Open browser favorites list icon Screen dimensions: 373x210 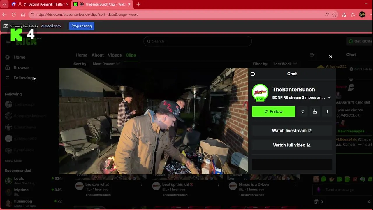point(353,15)
